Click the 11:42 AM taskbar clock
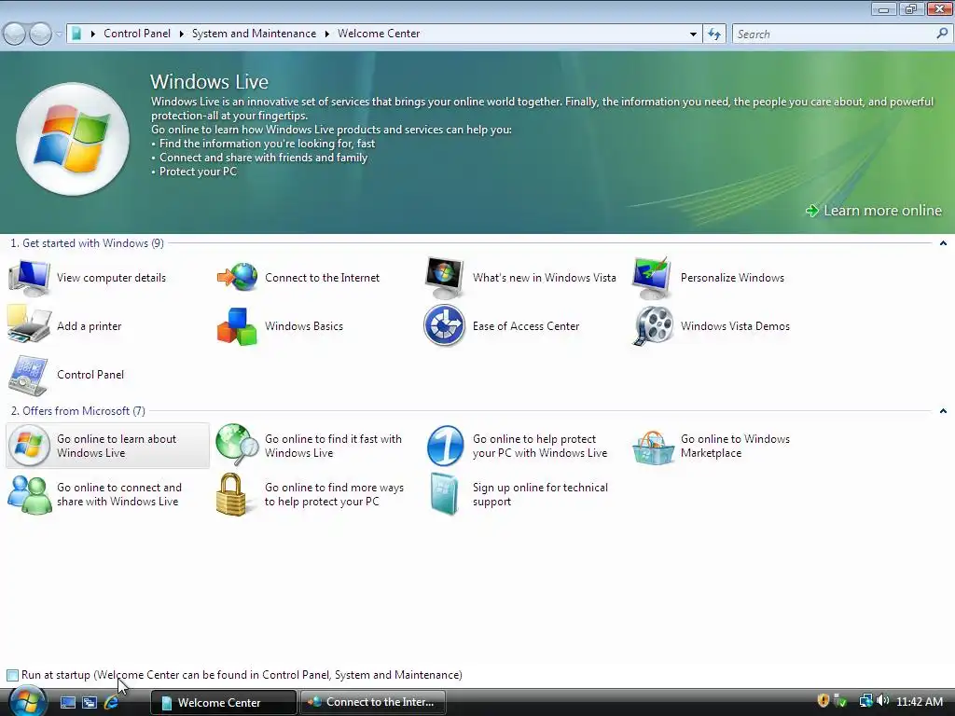 coord(920,701)
